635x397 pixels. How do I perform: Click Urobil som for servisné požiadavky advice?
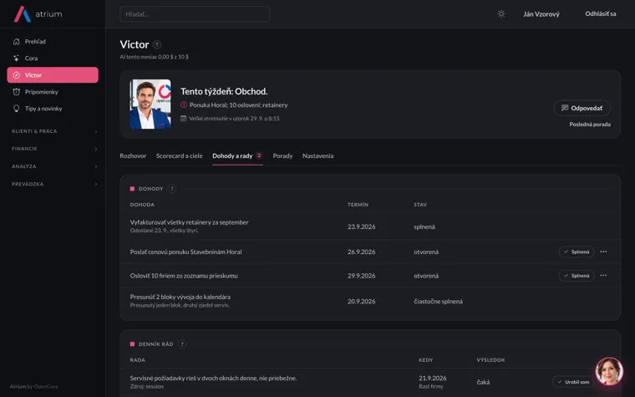573,382
